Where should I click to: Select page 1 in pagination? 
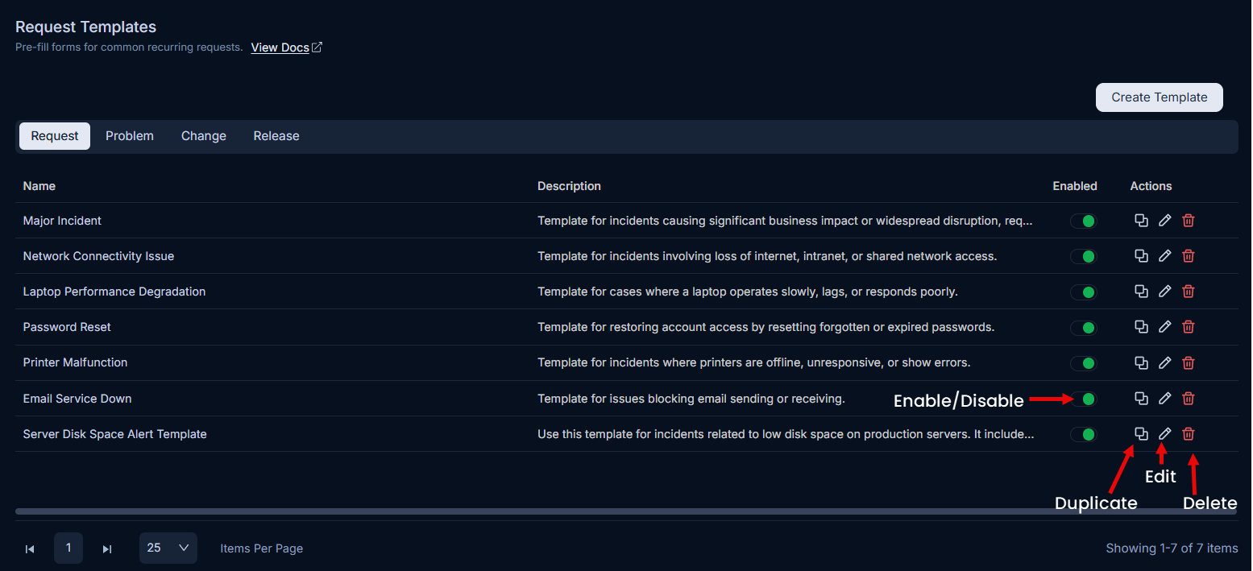[68, 548]
